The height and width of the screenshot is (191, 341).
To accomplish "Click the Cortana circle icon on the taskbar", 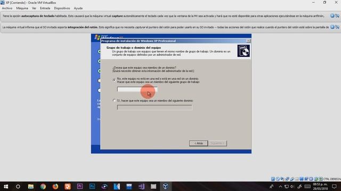I will tap(18, 186).
